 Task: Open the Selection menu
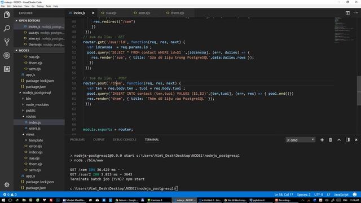click(x=17, y=6)
